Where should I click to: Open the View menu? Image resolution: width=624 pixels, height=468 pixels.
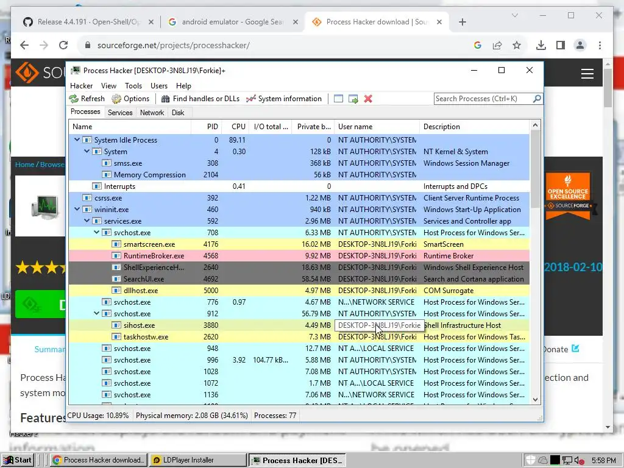pos(108,86)
